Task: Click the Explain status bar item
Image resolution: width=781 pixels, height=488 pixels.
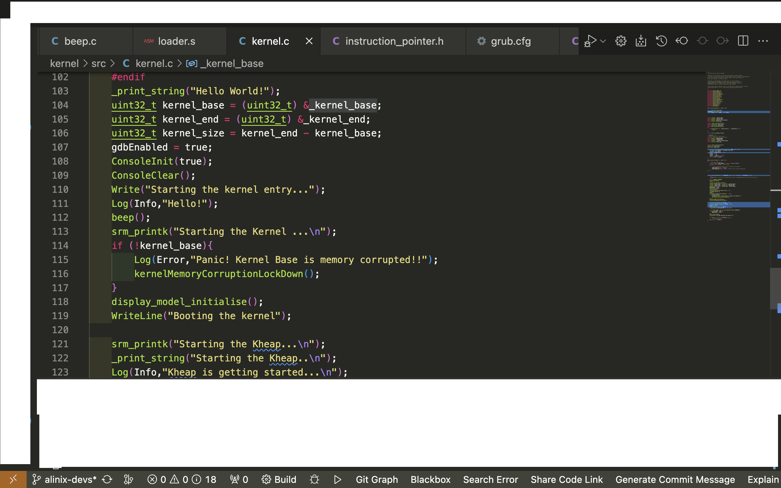Action: click(763, 480)
